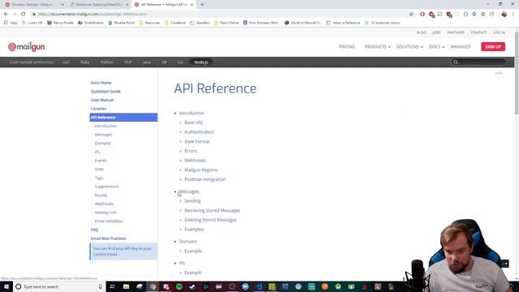Click the browser forward arrow
The image size is (519, 292).
pos(15,15)
